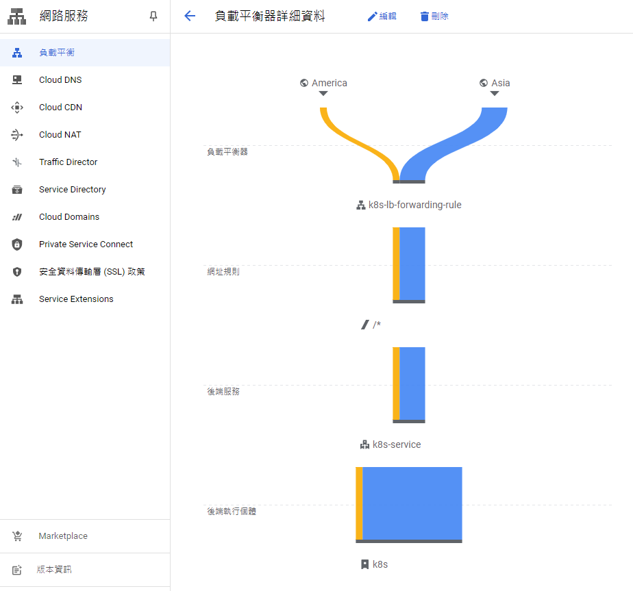Click the Cloud DNS sidebar icon
Screen dimensions: 633x591
17,80
